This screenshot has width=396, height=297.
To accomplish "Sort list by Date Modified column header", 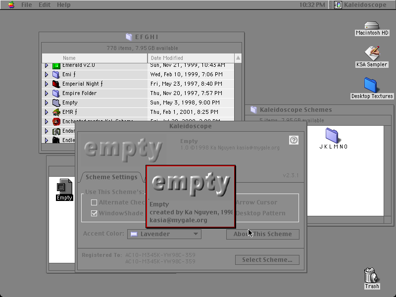I will [x=191, y=58].
